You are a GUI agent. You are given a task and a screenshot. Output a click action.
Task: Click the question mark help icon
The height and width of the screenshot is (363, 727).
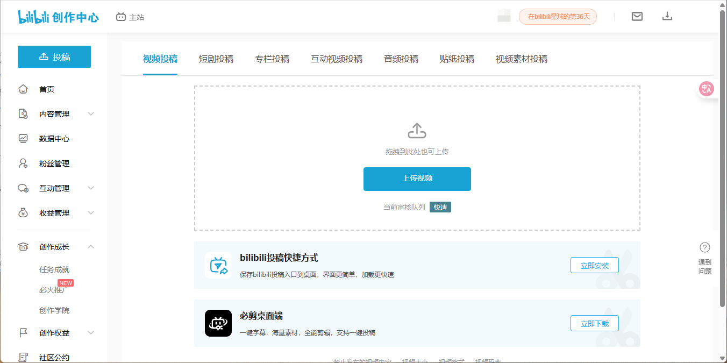(x=704, y=247)
